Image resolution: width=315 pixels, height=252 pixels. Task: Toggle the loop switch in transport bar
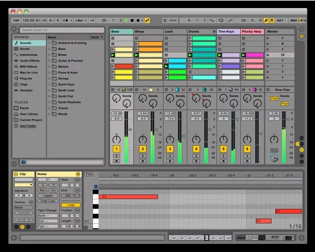tap(221, 20)
